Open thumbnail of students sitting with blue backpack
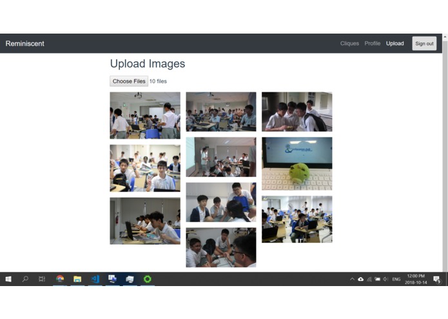 point(221,202)
